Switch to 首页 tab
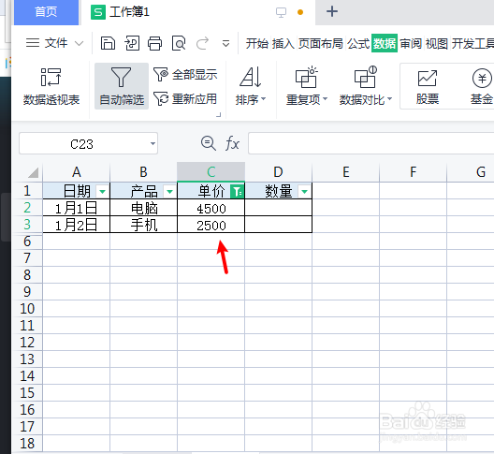 46,12
